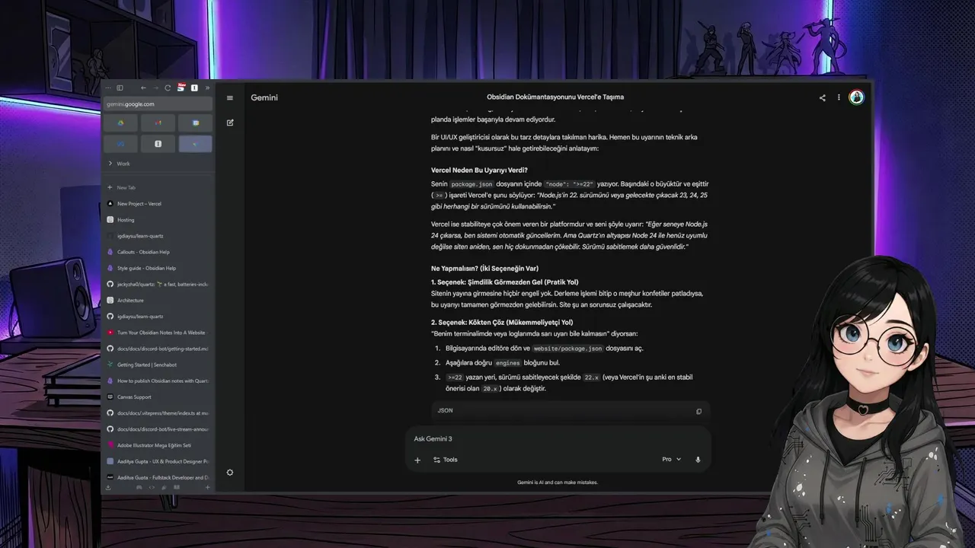Switch to Style guide - Obsidian Help tab
The image size is (975, 548).
(158, 268)
